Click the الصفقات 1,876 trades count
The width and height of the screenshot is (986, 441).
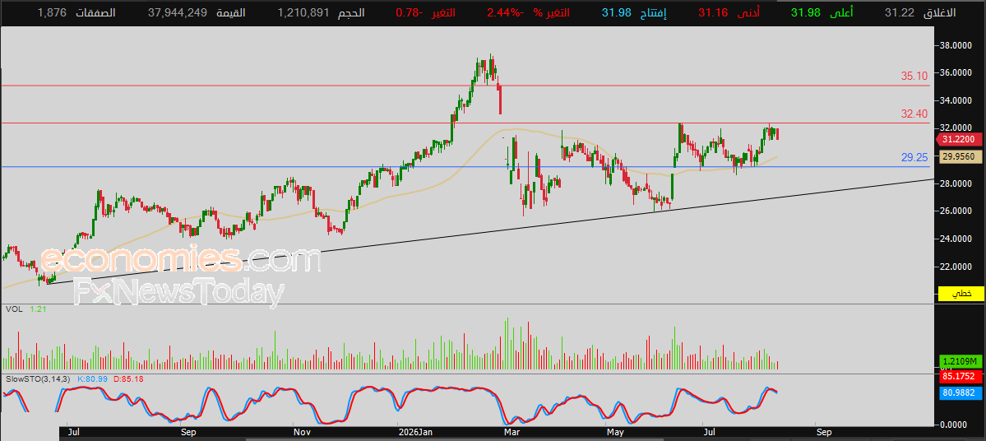pyautogui.click(x=76, y=12)
